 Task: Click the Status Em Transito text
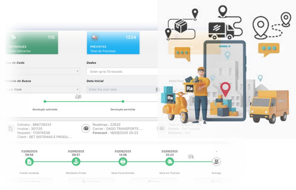(184, 129)
